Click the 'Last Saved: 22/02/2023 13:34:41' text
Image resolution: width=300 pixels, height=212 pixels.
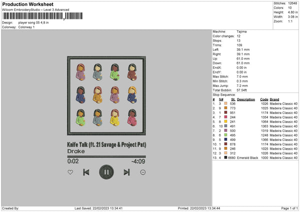pos(98,208)
